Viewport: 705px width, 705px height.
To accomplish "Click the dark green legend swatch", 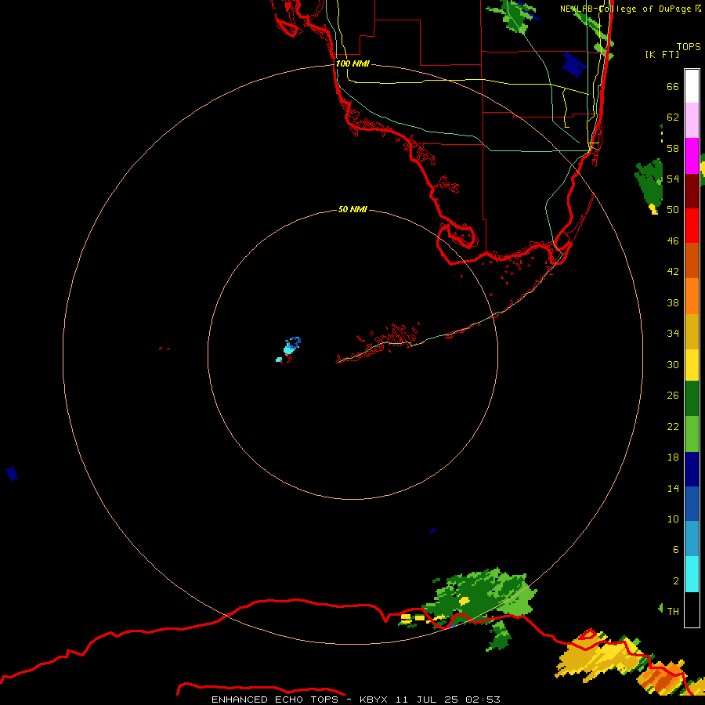I will (692, 399).
